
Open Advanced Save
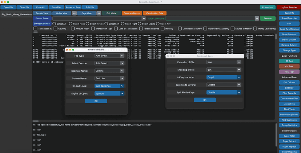pyautogui.click(x=73, y=7)
